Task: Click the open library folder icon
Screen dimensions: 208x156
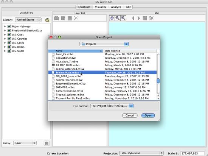Action: tap(47, 20)
